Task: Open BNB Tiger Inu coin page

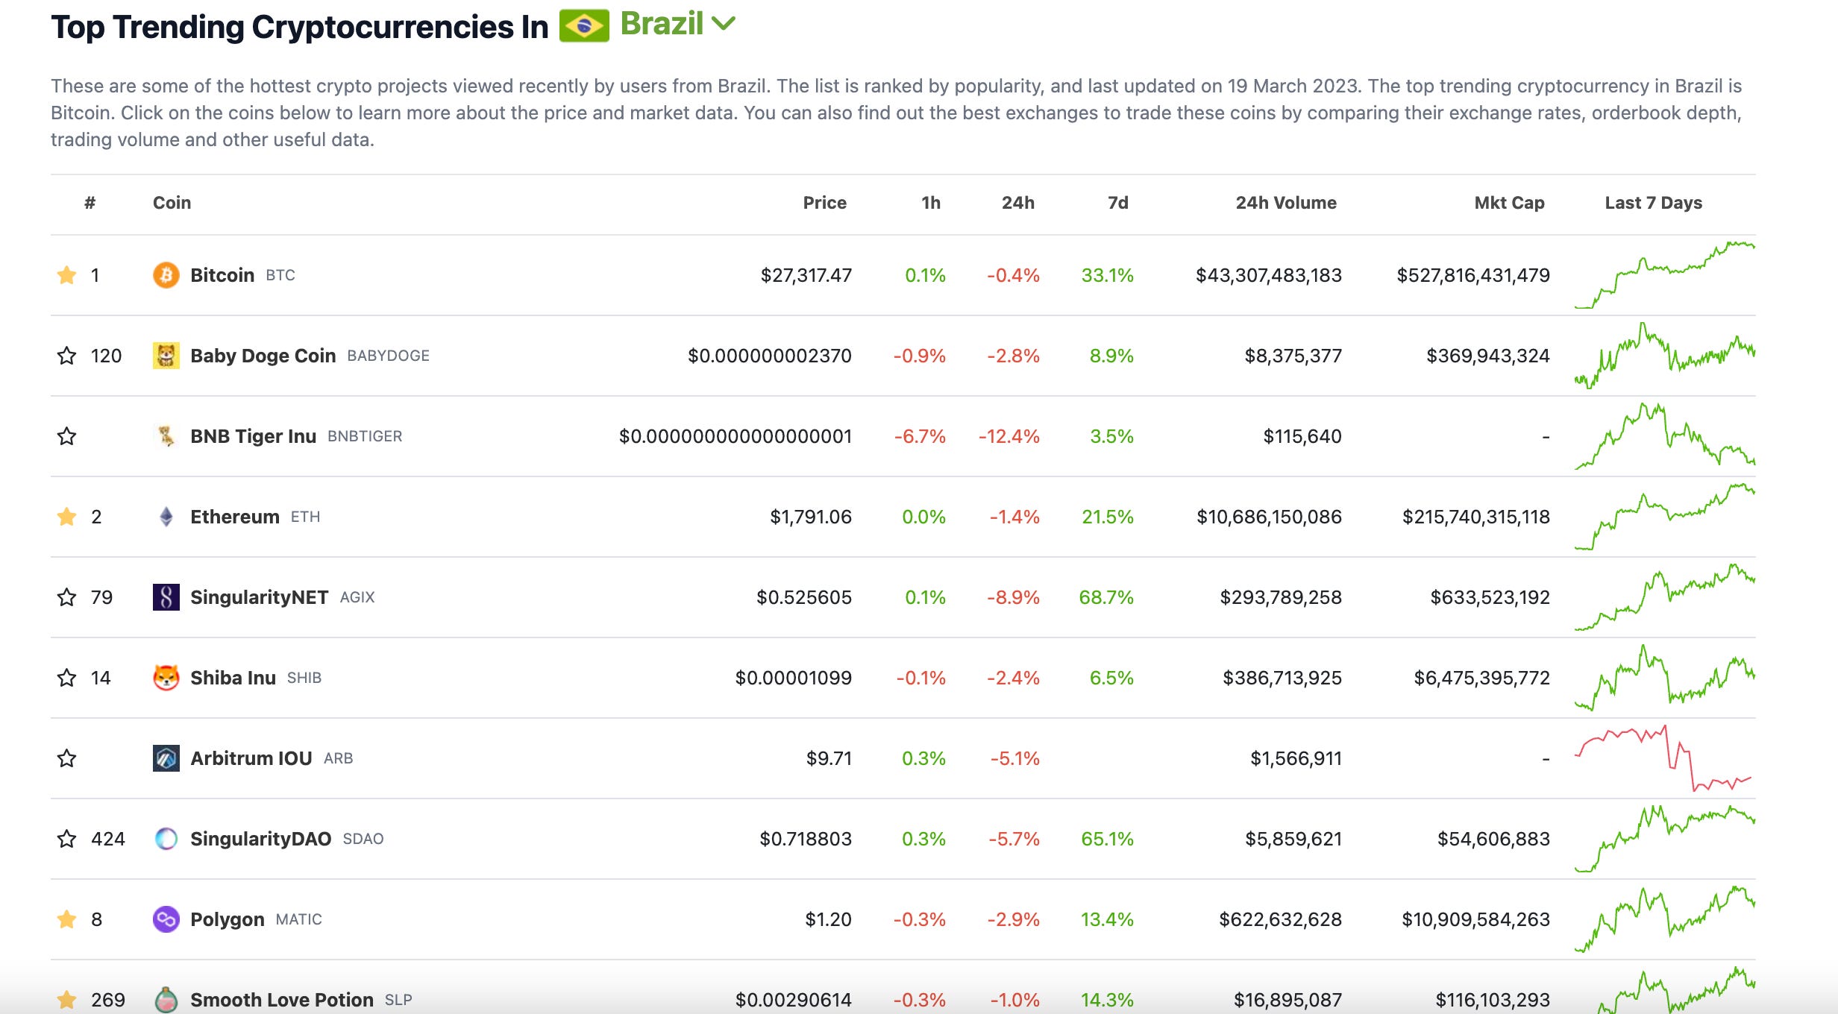Action: tap(253, 436)
